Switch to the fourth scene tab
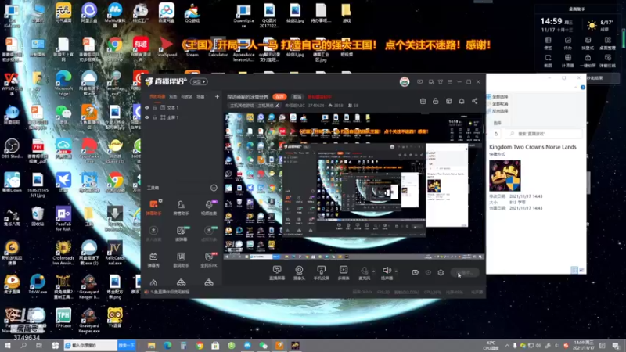 pos(200,96)
